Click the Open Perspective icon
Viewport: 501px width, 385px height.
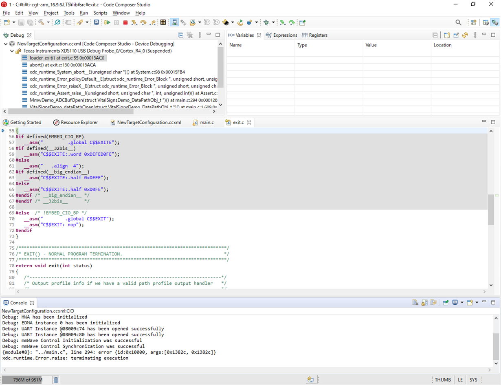473,22
